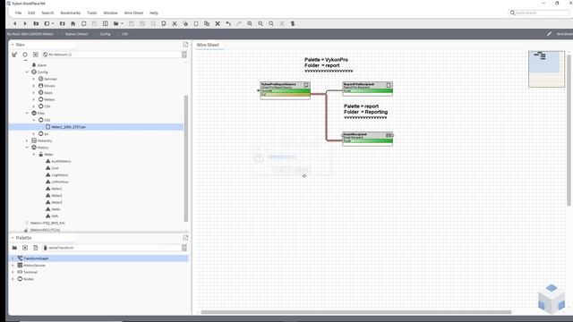Click the Delete X toolbar icon
This screenshot has width=573, height=322.
(x=218, y=23)
